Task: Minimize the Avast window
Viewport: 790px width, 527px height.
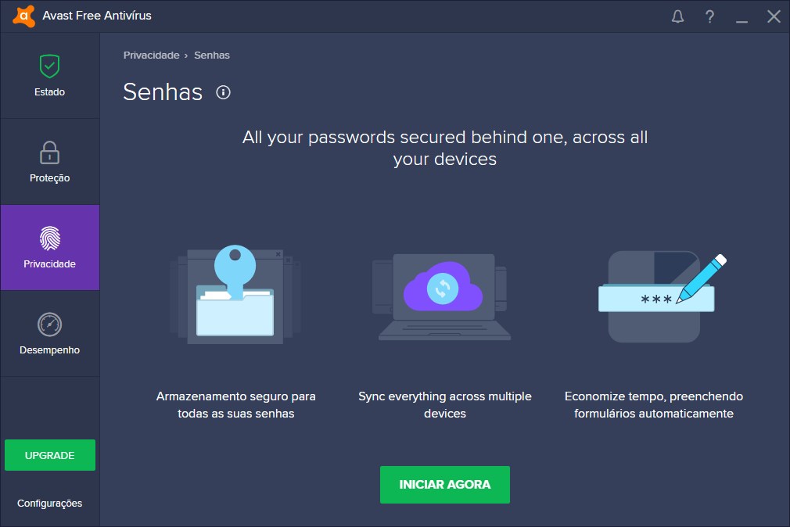Action: pos(742,16)
